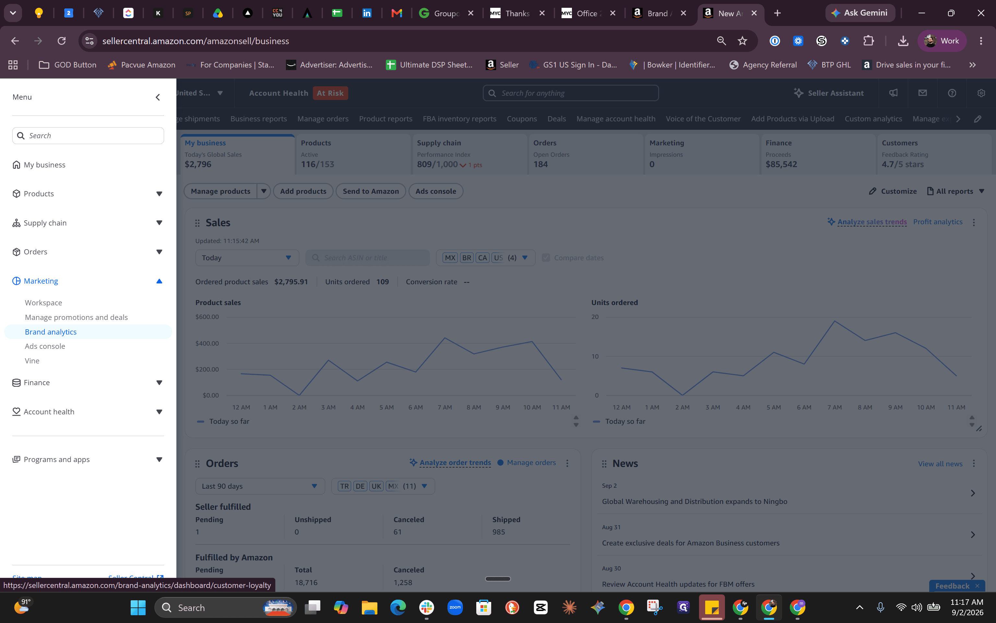This screenshot has height=623, width=996.
Task: Open the Products summary card
Action: (x=353, y=154)
